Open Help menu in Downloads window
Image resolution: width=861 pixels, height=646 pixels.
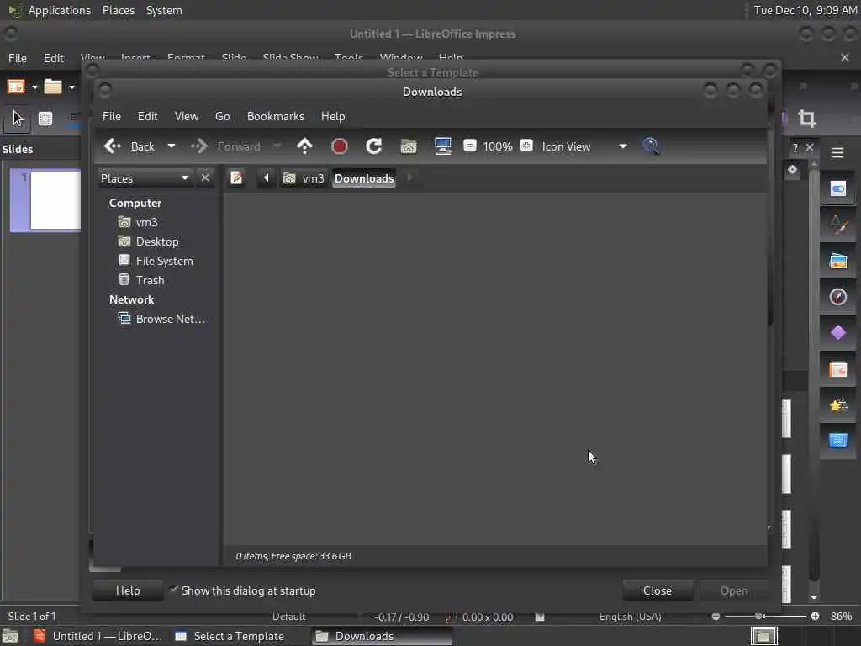pyautogui.click(x=333, y=116)
